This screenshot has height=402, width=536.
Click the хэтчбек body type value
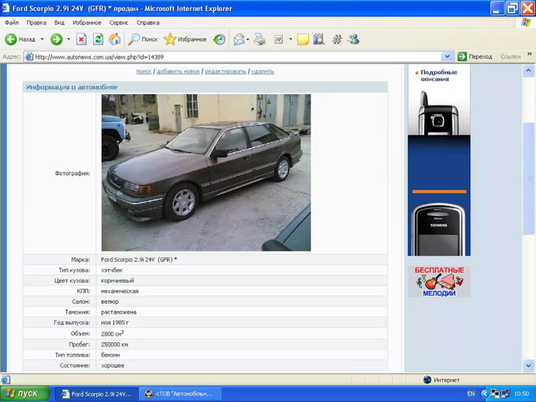[x=112, y=270]
